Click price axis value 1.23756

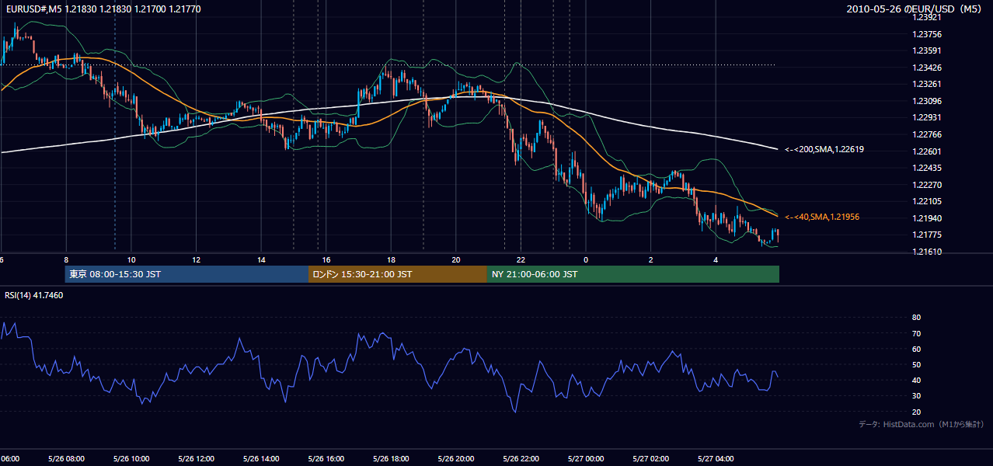927,34
